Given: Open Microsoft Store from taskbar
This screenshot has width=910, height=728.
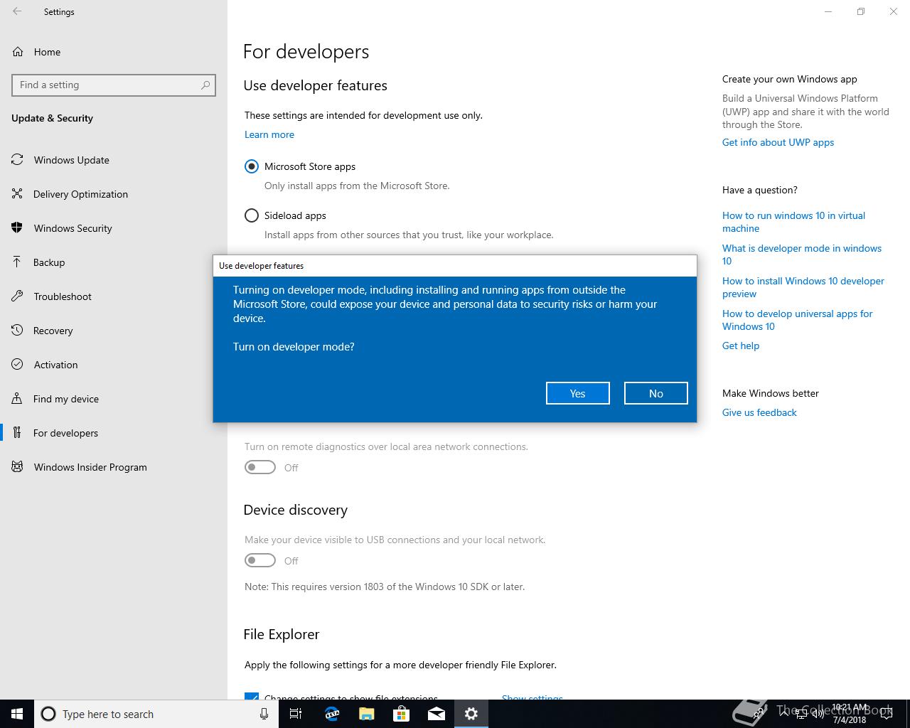Looking at the screenshot, I should point(401,714).
